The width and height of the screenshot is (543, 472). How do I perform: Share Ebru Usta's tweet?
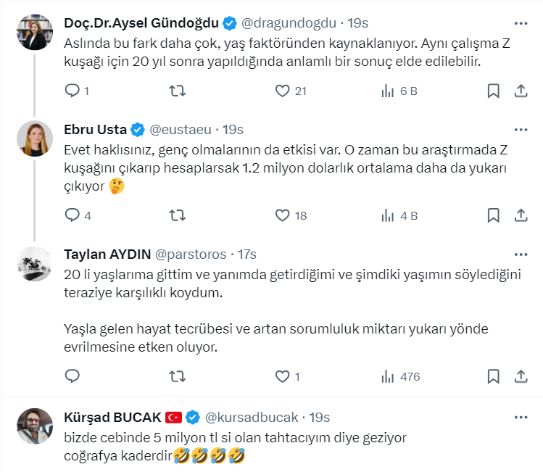pyautogui.click(x=521, y=215)
